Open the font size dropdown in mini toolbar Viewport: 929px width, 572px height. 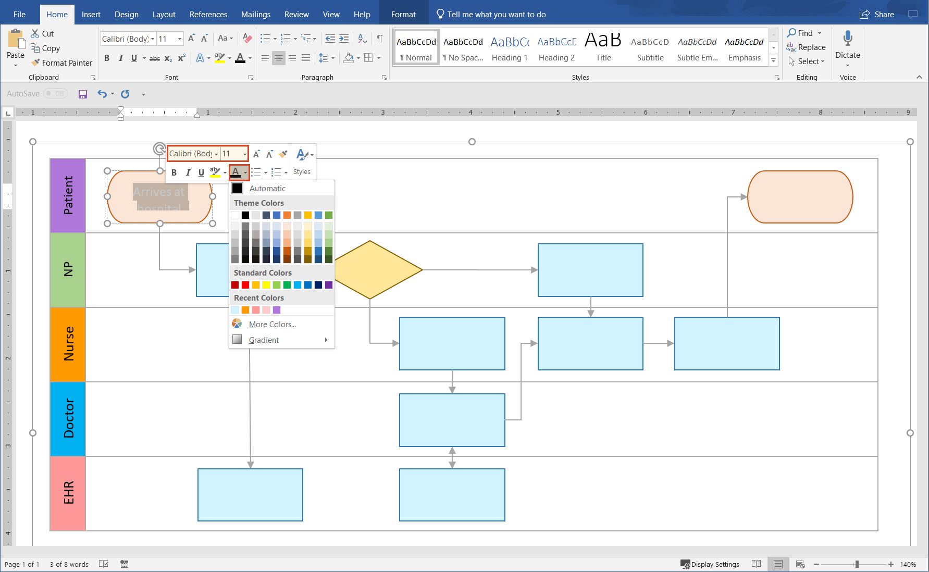tap(244, 154)
